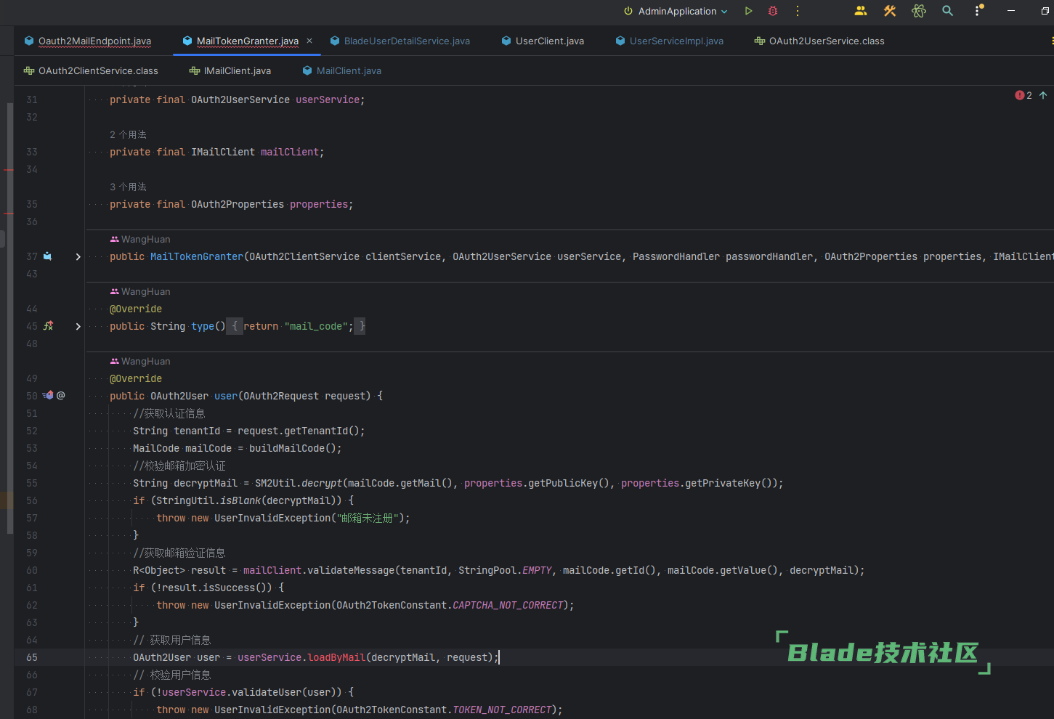Screen dimensions: 1054x719
Task: Open UserServiceImpl.java tab
Action: (669, 41)
